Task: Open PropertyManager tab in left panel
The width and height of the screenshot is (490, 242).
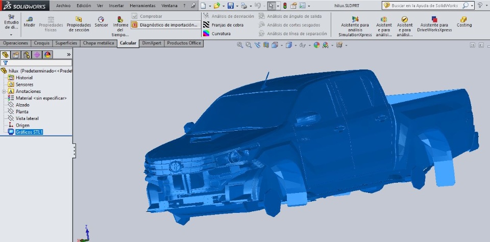Action: click(x=16, y=55)
